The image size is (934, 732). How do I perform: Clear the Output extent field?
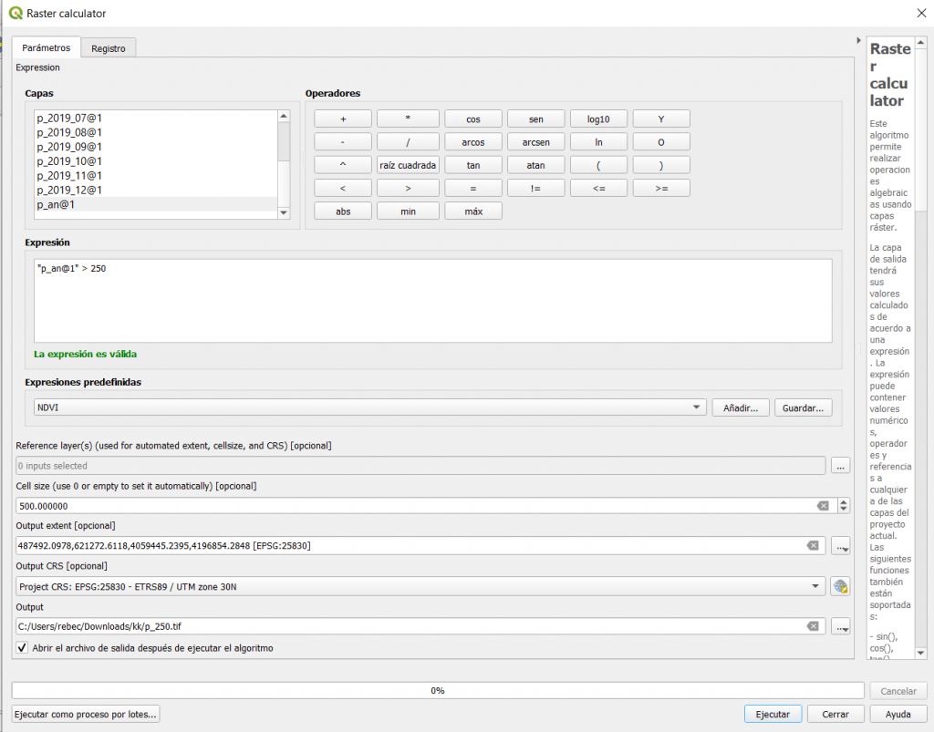(812, 546)
